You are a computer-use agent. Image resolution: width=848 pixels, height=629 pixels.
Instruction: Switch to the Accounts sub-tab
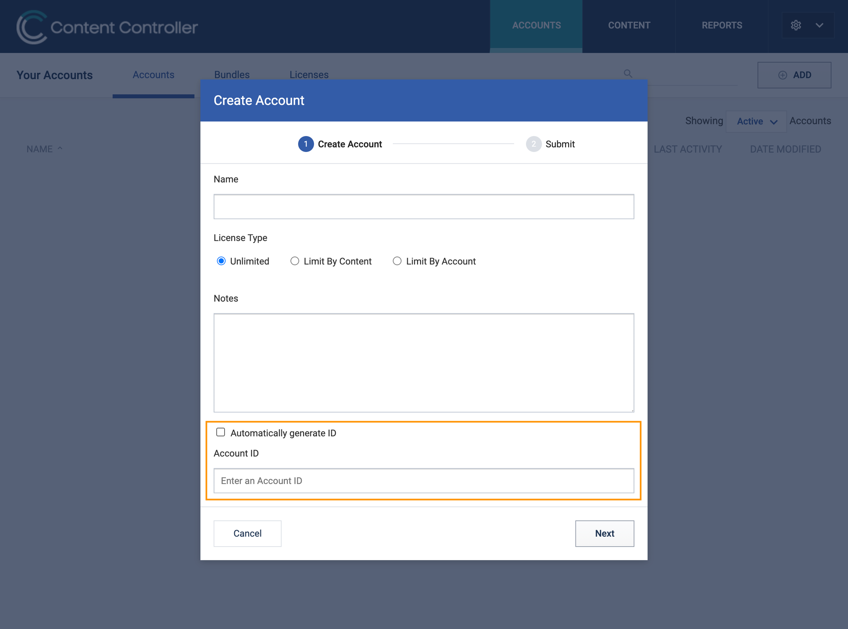click(153, 75)
